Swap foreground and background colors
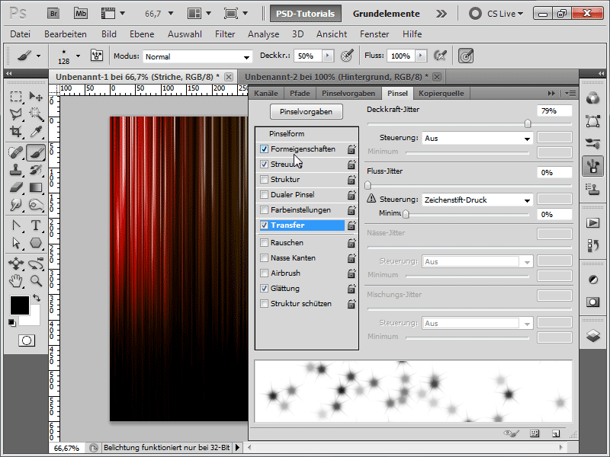The image size is (610, 457). point(37,298)
